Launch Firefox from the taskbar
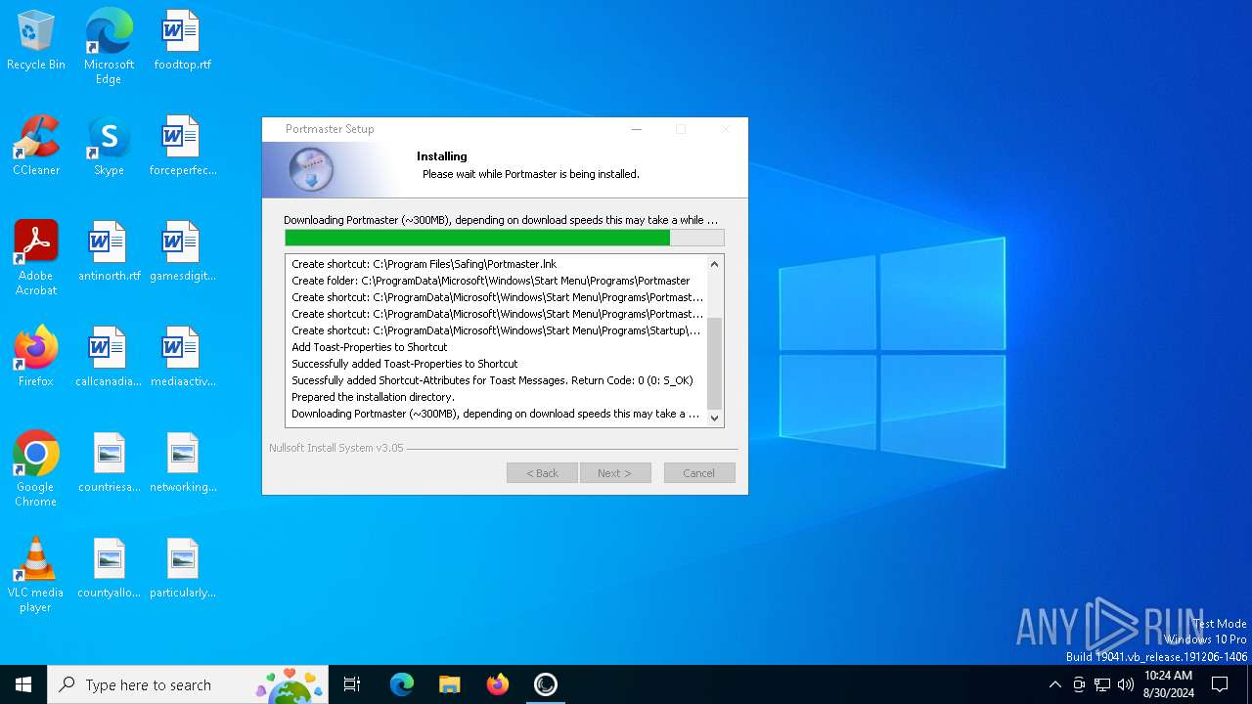Screen dimensions: 1252x704 tap(498, 684)
